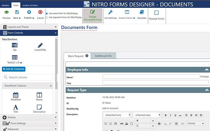Apply italic in Description editor
Viewport: 210px width, 131px height.
click(x=170, y=115)
